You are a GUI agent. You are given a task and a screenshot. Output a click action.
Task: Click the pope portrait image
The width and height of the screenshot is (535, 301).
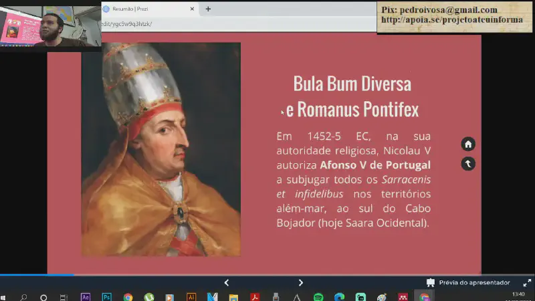click(x=160, y=149)
